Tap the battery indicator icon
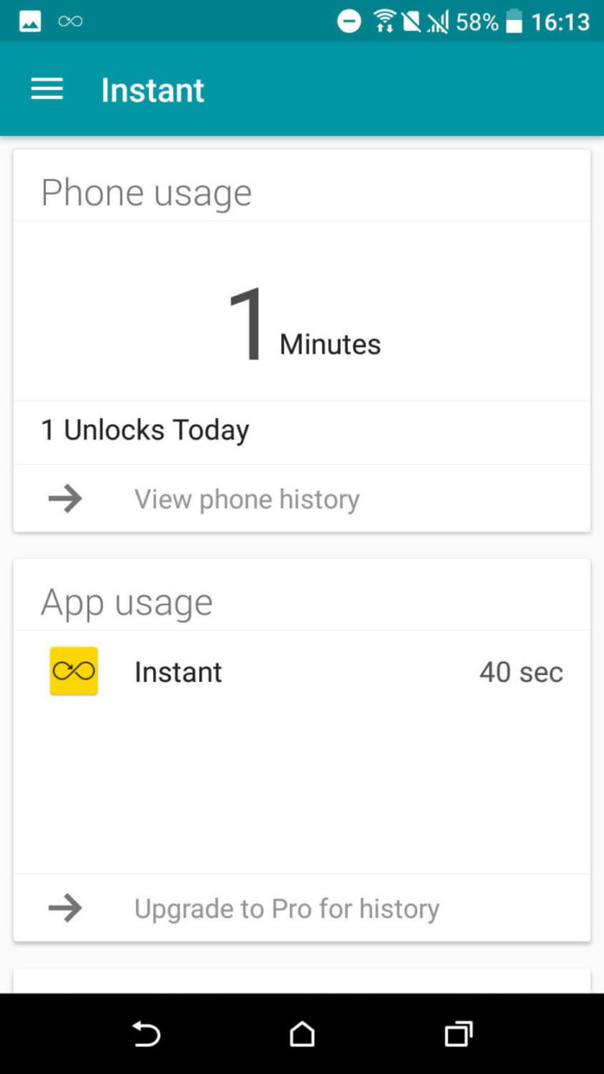This screenshot has height=1074, width=604. pos(514,21)
